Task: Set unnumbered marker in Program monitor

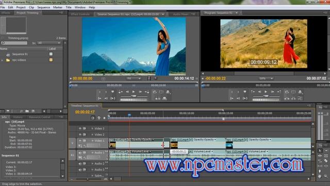Action: coord(245,92)
